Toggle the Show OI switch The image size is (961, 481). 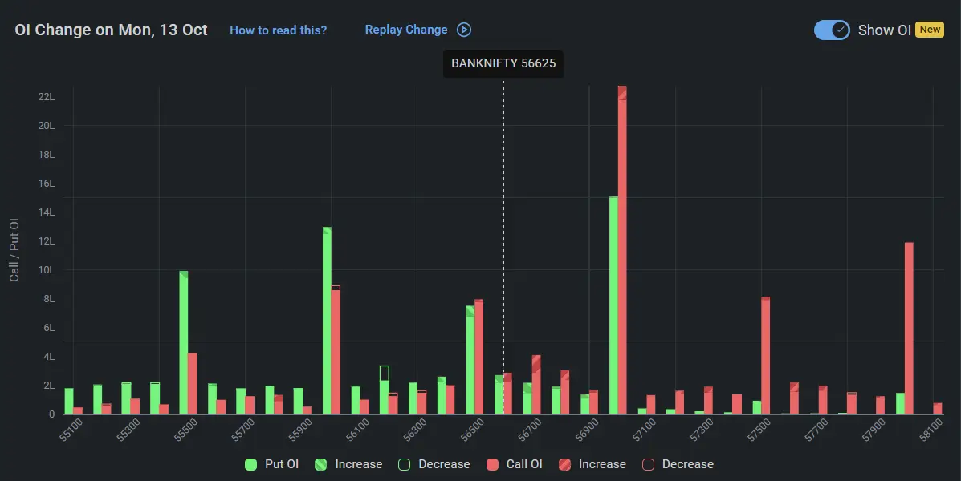(x=832, y=30)
